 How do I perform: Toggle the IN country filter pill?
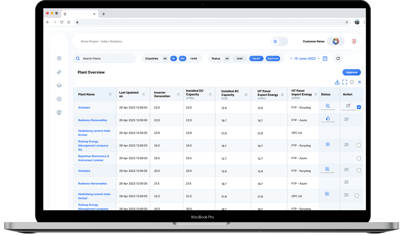[174, 59]
